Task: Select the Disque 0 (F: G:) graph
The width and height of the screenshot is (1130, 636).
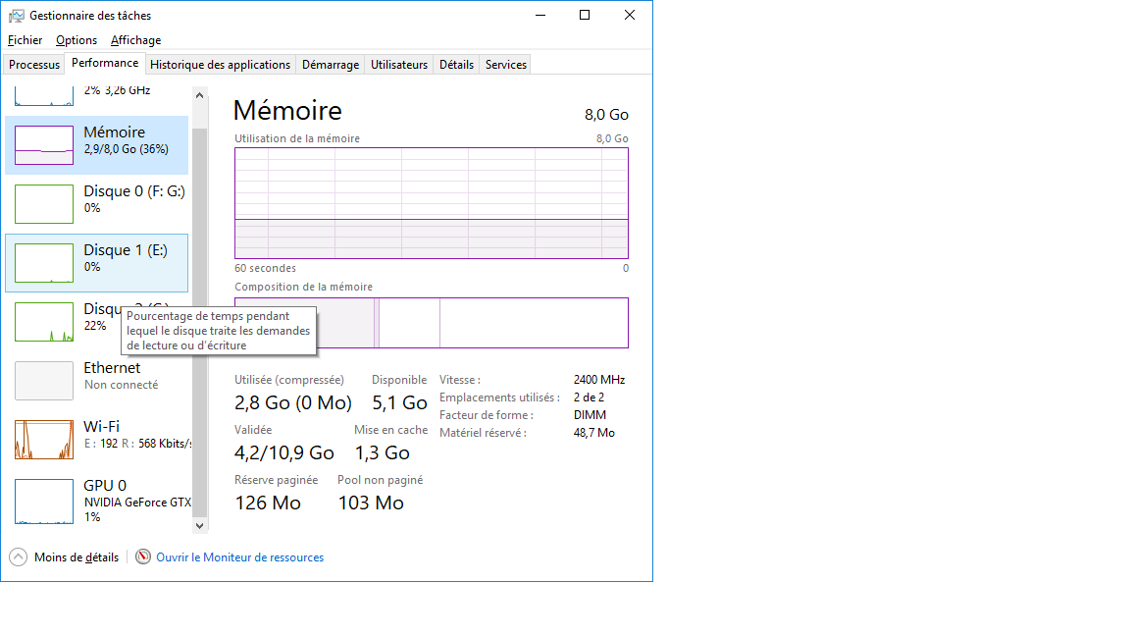Action: point(44,204)
